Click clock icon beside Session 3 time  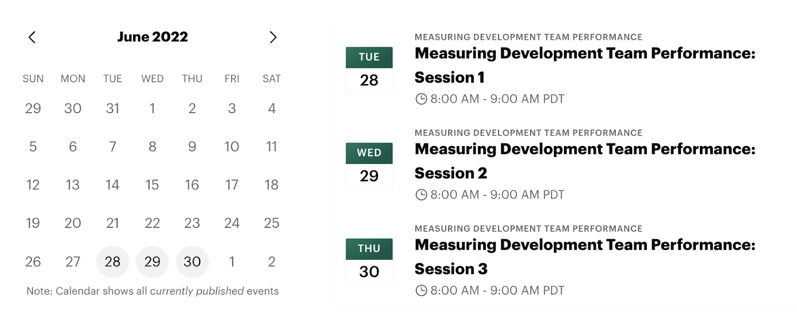click(x=421, y=290)
